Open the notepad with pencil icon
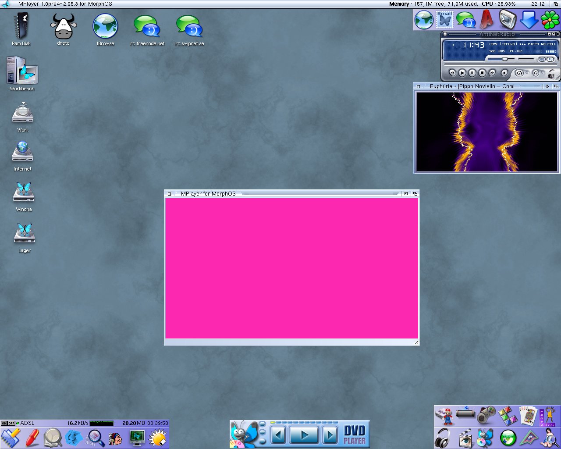This screenshot has width=561, height=449. pos(11,438)
